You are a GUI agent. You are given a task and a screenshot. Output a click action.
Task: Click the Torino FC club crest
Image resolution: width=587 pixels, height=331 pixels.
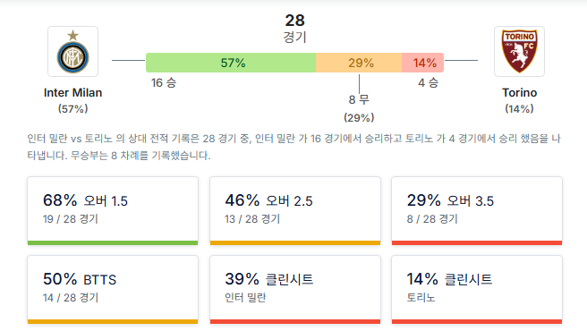519,51
